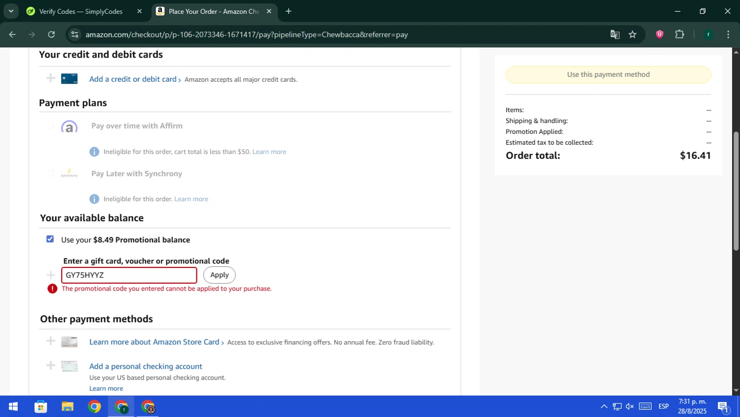Click the muted volume tray icon

click(630, 407)
